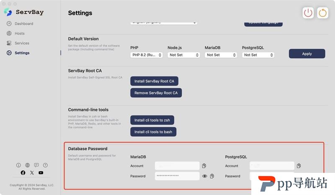Visit ServBay YouTube channel icon

[41, 172]
